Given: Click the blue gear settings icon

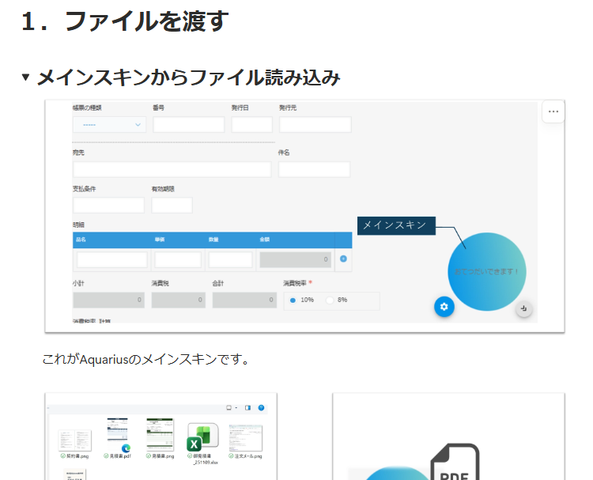Looking at the screenshot, I should click(444, 306).
